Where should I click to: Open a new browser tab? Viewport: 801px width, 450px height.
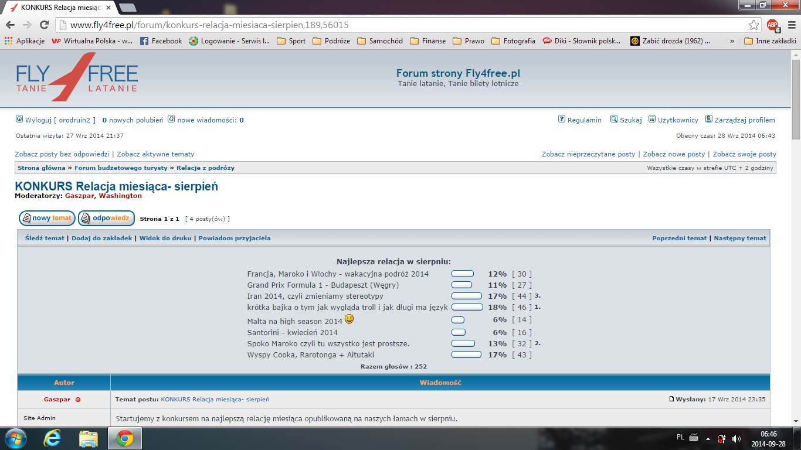click(x=127, y=8)
